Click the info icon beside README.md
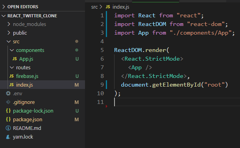Viewport: 240px width, 148px height. [x=8, y=128]
